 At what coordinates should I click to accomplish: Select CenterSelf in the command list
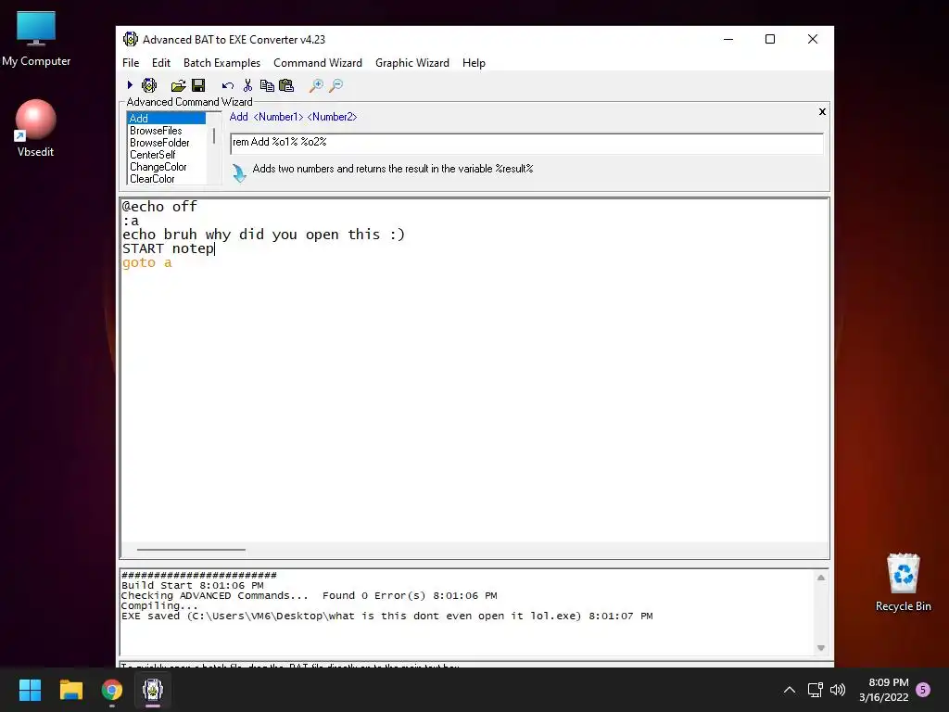pos(167,155)
